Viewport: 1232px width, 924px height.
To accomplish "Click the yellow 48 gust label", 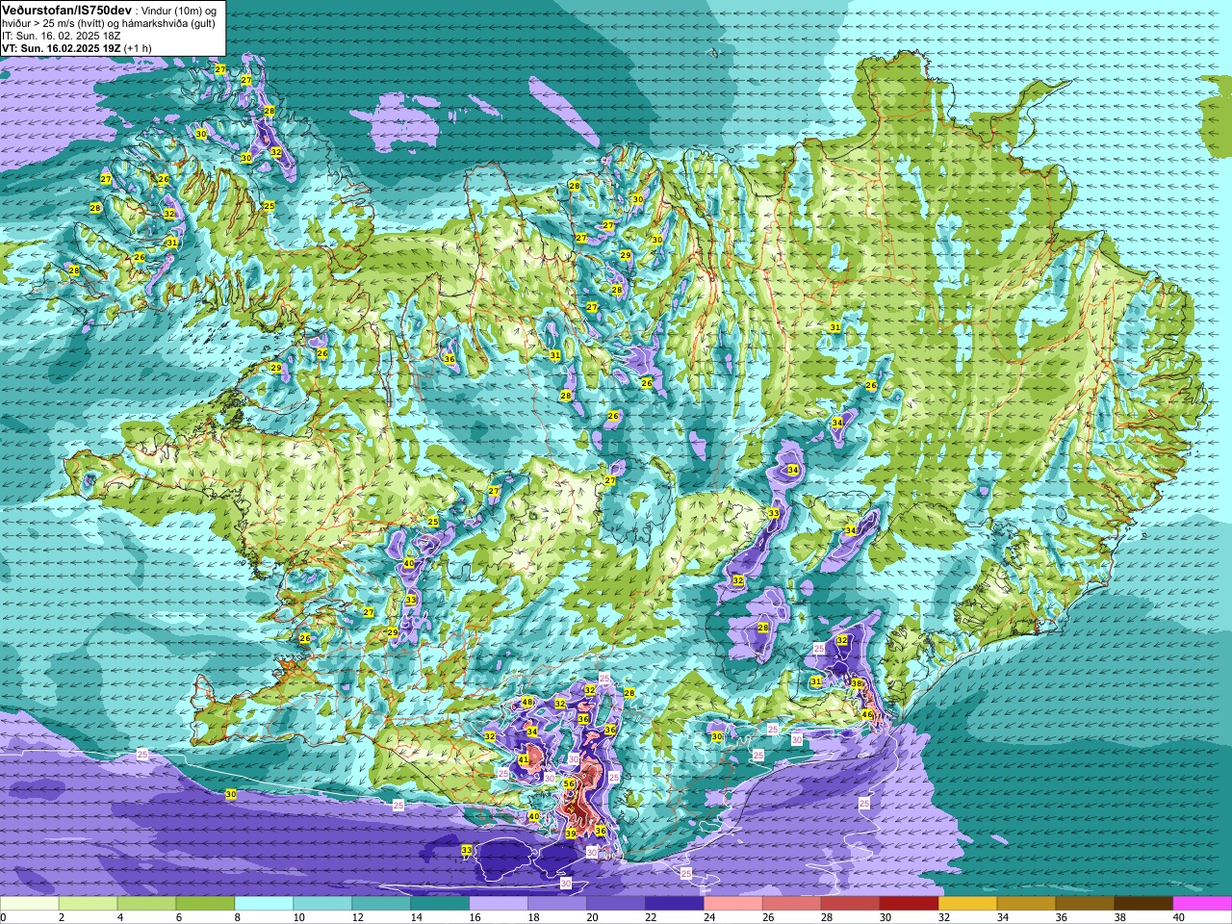I will 527,703.
